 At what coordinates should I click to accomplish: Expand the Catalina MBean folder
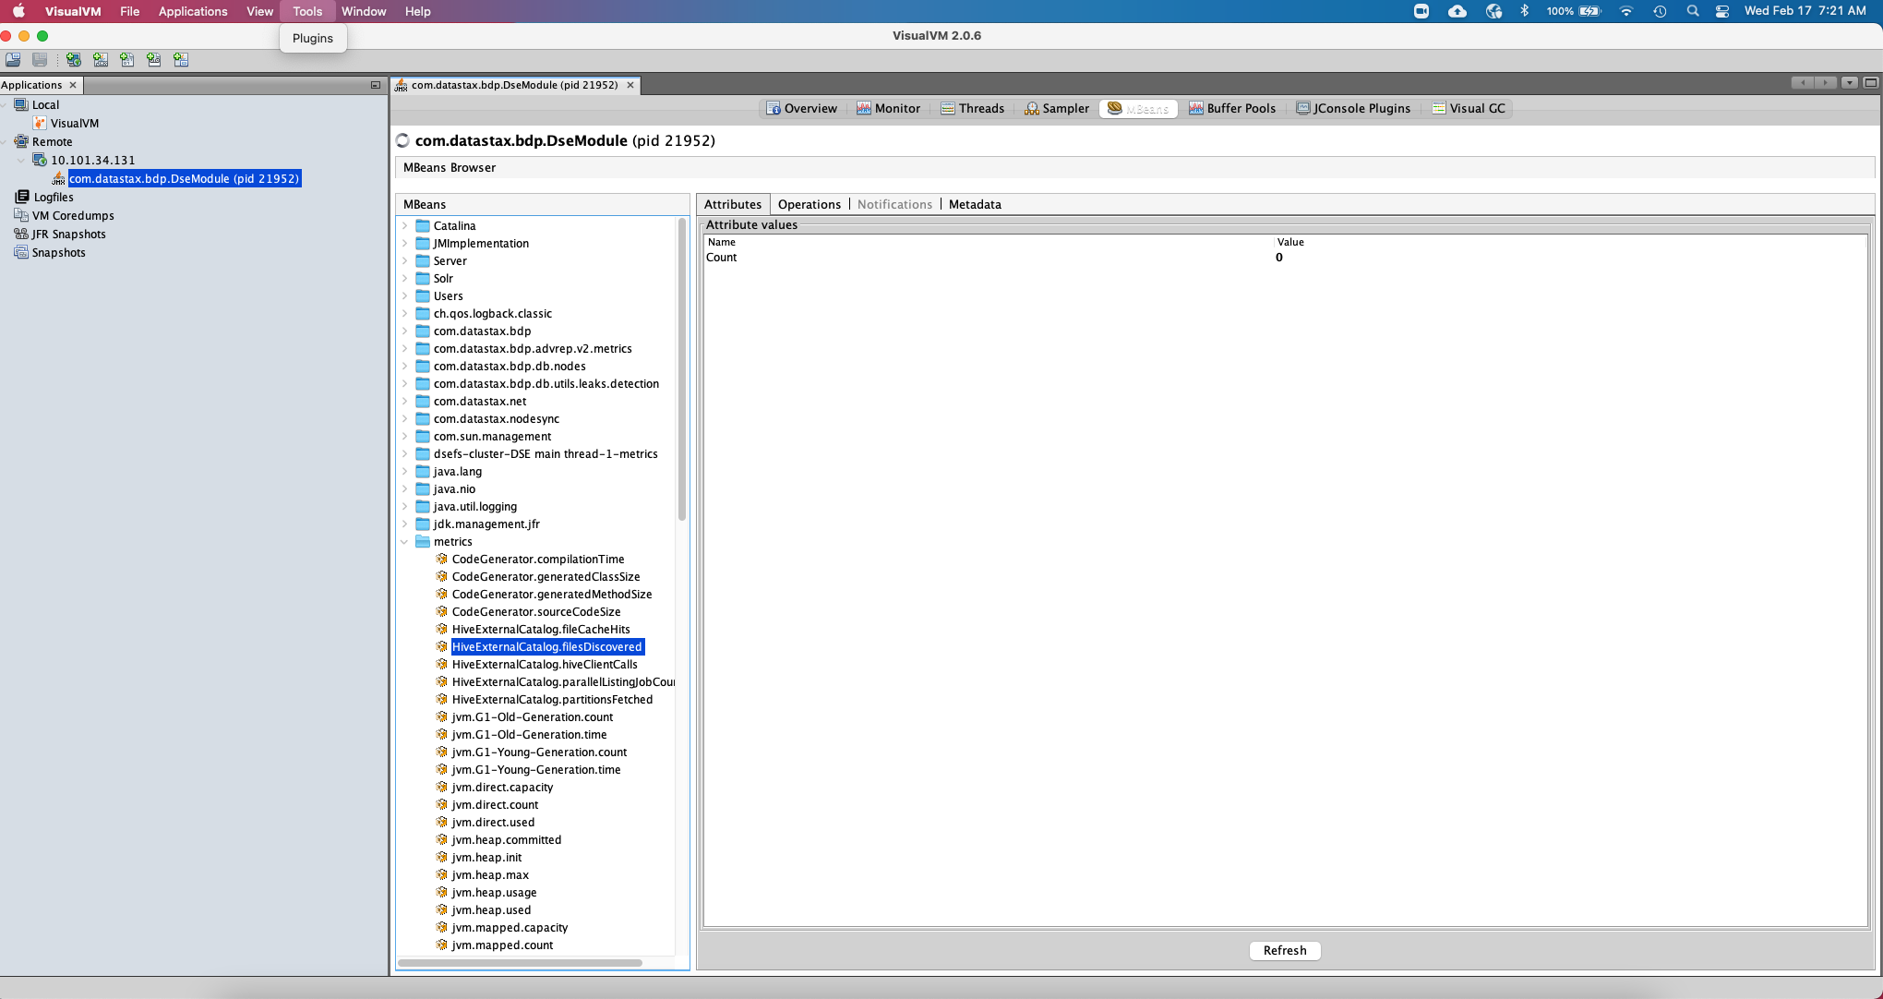pyautogui.click(x=404, y=225)
